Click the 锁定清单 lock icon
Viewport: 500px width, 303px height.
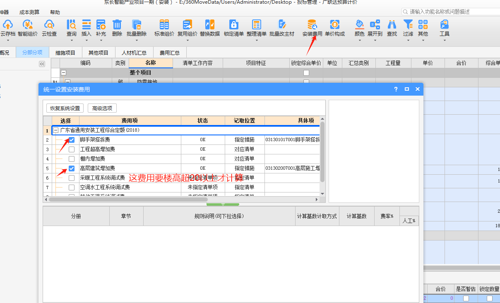234,24
